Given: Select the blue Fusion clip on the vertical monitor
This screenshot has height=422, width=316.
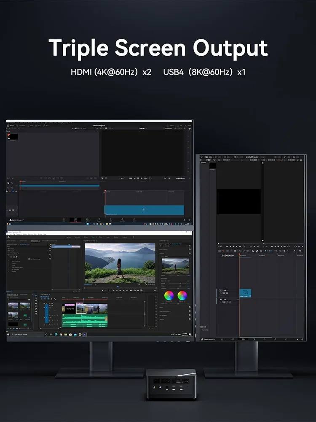Looking at the screenshot, I should pos(245,292).
